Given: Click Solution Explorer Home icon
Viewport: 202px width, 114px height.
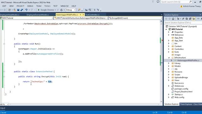Looking at the screenshot, I should (x=173, y=19).
